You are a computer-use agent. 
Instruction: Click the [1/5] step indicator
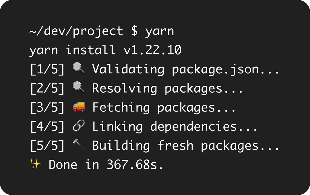47,70
